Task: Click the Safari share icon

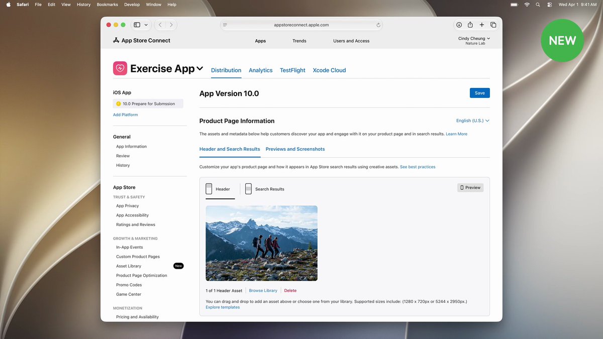Action: click(x=470, y=25)
